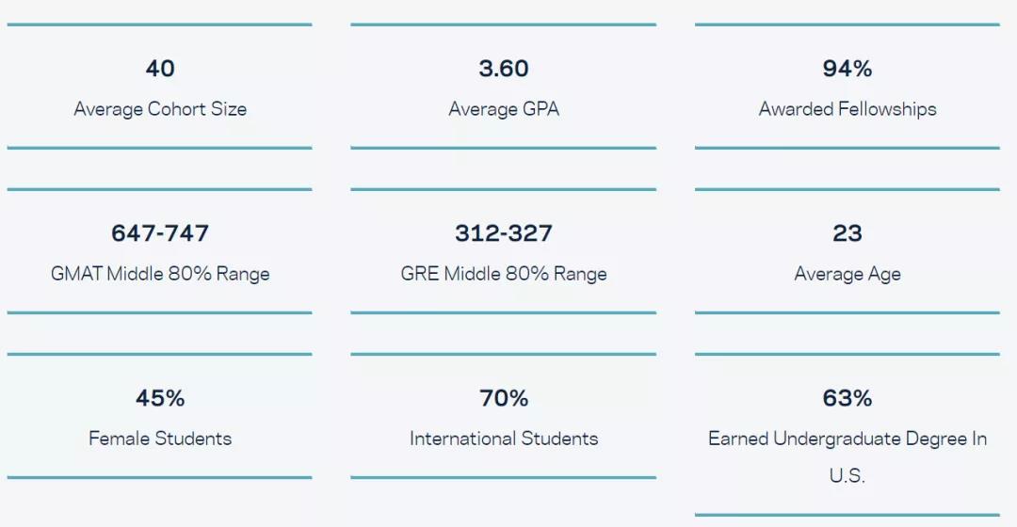Select the International Students label

[x=504, y=439]
